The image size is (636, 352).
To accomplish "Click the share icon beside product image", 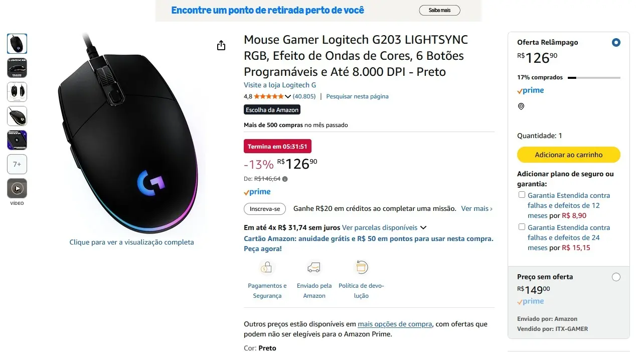I will [x=221, y=46].
